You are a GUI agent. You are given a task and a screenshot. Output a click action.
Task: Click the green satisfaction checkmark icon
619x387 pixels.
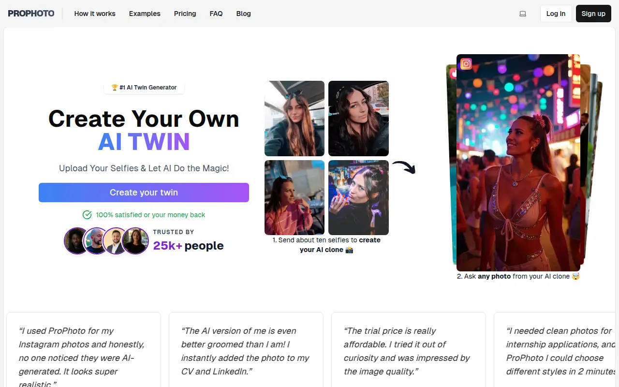click(x=87, y=215)
